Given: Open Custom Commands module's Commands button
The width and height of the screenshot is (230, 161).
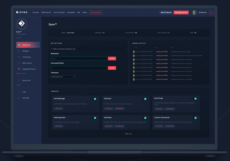Looking at the screenshot, I should (x=170, y=126).
